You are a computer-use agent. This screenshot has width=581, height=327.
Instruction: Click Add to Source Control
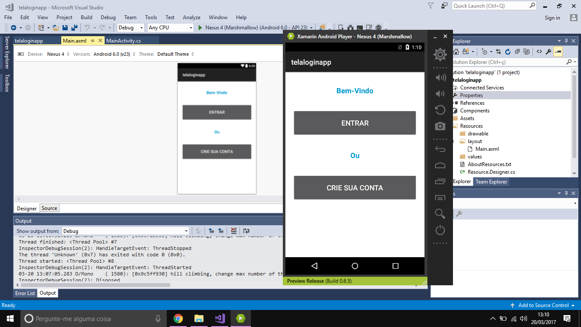[x=543, y=305]
